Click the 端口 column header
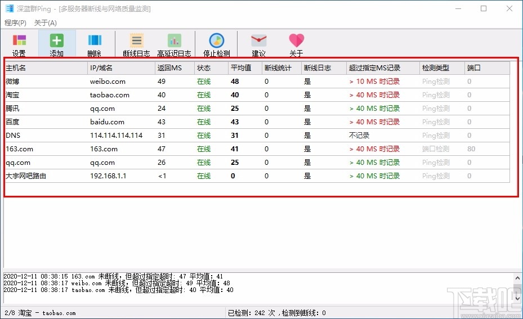This screenshot has height=319, width=523. [x=487, y=68]
